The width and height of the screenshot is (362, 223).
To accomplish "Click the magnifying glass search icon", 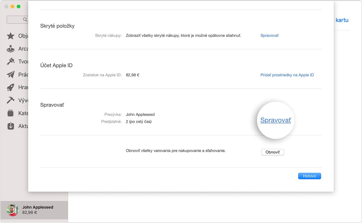I will tap(25, 20).
